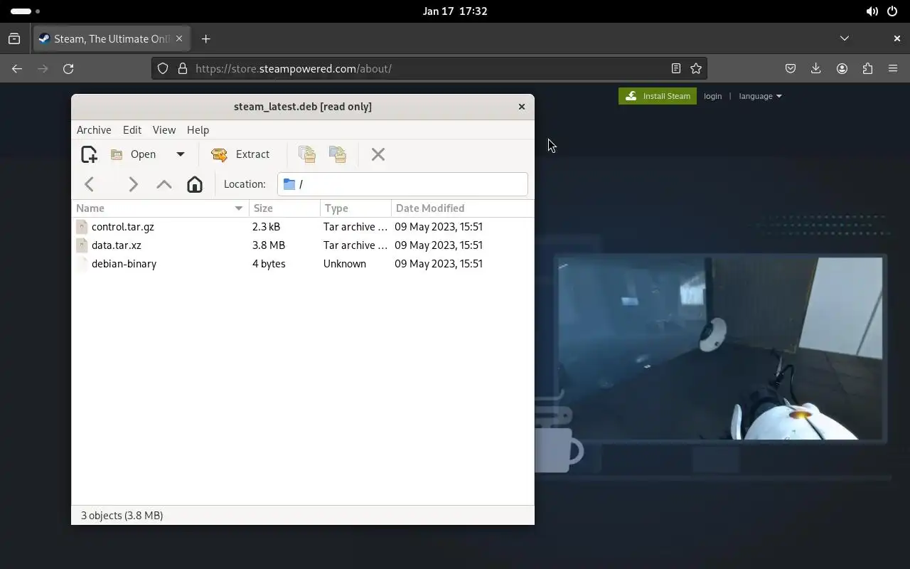Extract files with the Extract button
Screen dimensions: 910x569
[x=240, y=154]
